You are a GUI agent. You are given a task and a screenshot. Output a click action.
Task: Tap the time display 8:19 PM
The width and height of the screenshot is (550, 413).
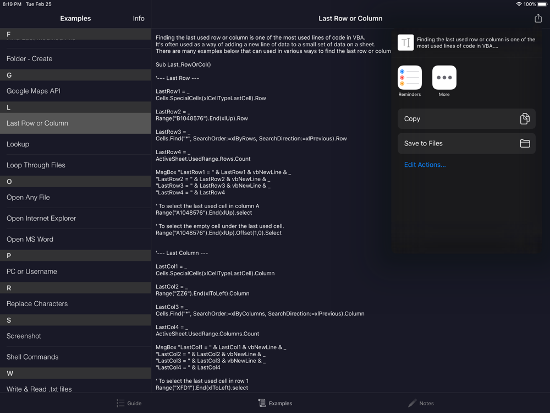(x=12, y=4)
